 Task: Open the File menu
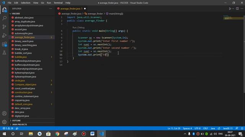pos(9,3)
